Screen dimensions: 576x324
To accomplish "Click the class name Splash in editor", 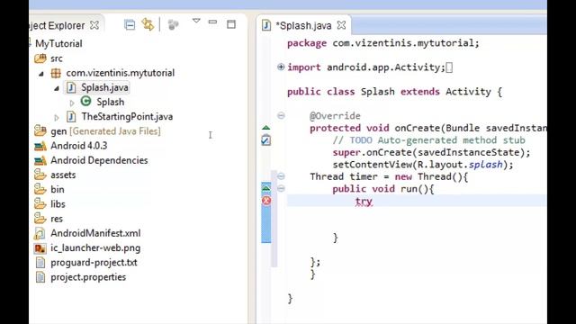I will pos(378,92).
